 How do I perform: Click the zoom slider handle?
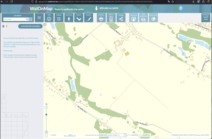click(46, 114)
